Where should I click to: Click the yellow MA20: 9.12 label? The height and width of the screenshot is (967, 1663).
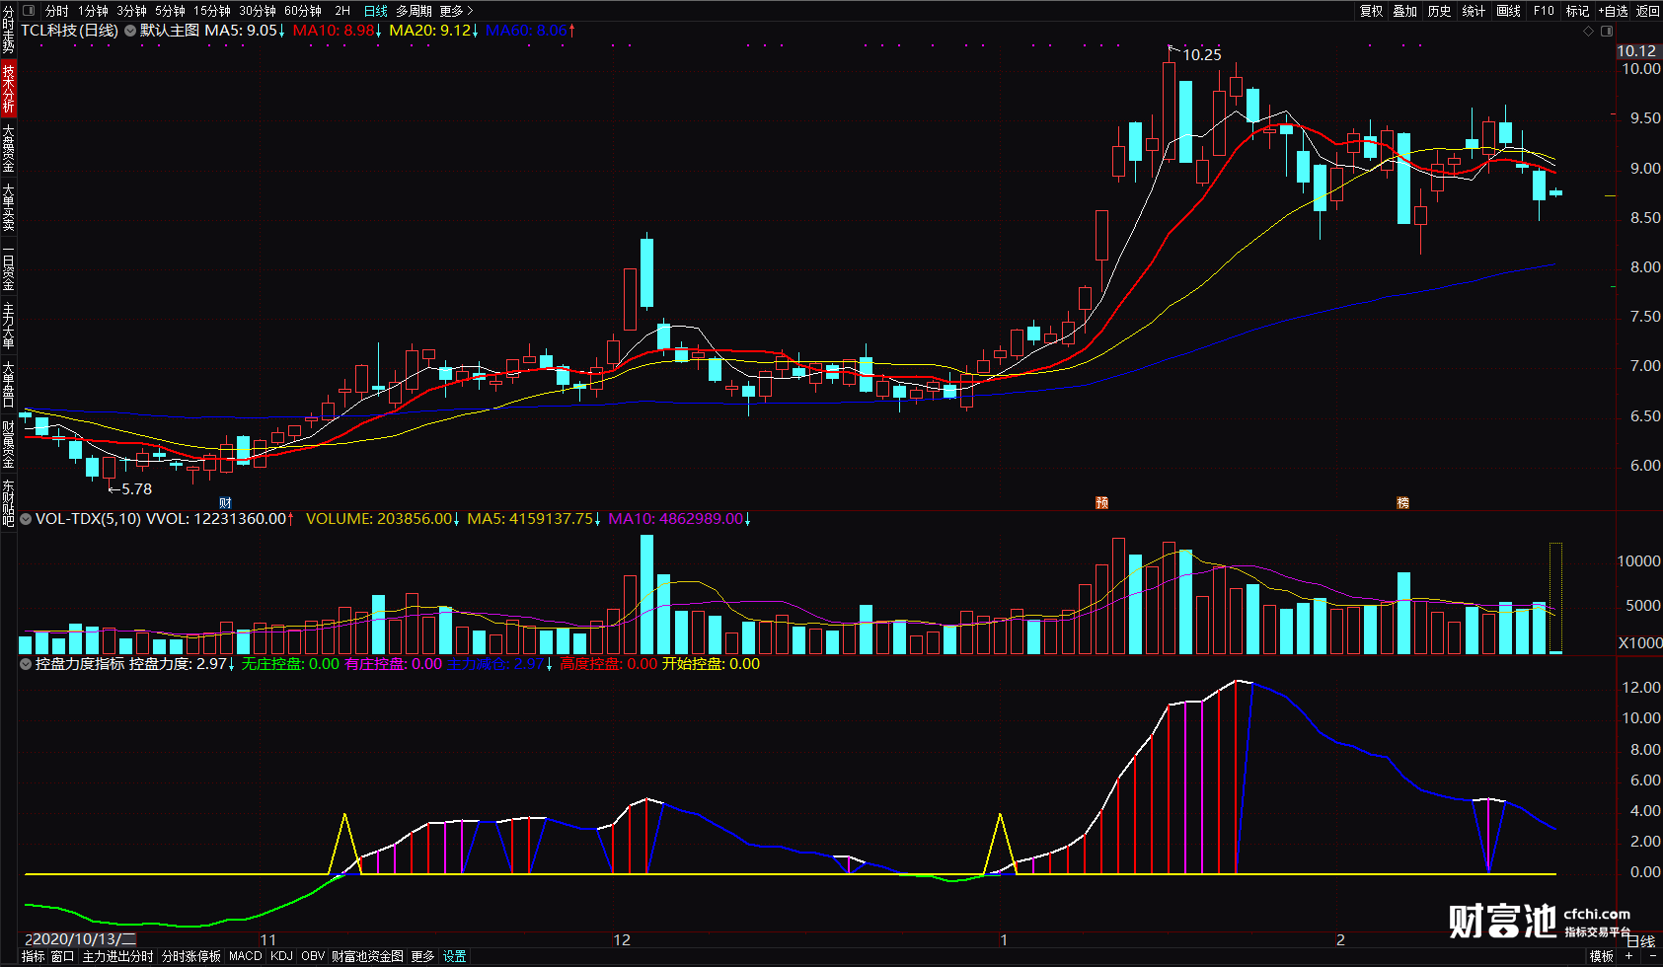433,31
